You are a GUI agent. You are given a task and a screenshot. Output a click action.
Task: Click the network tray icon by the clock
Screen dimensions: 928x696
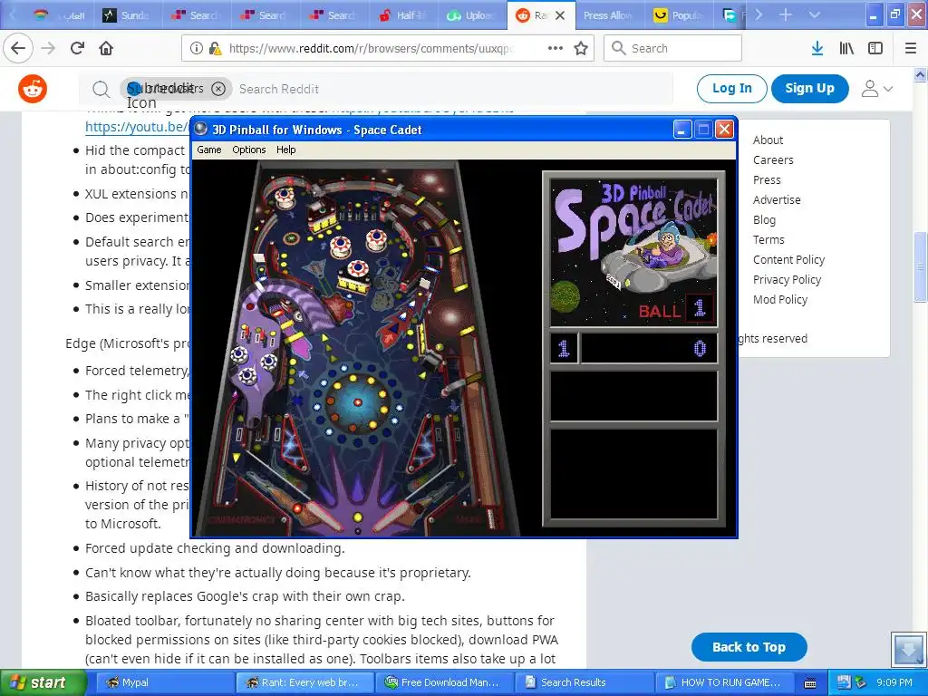pyautogui.click(x=844, y=682)
